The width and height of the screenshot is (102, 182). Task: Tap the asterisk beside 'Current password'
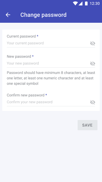37,36
